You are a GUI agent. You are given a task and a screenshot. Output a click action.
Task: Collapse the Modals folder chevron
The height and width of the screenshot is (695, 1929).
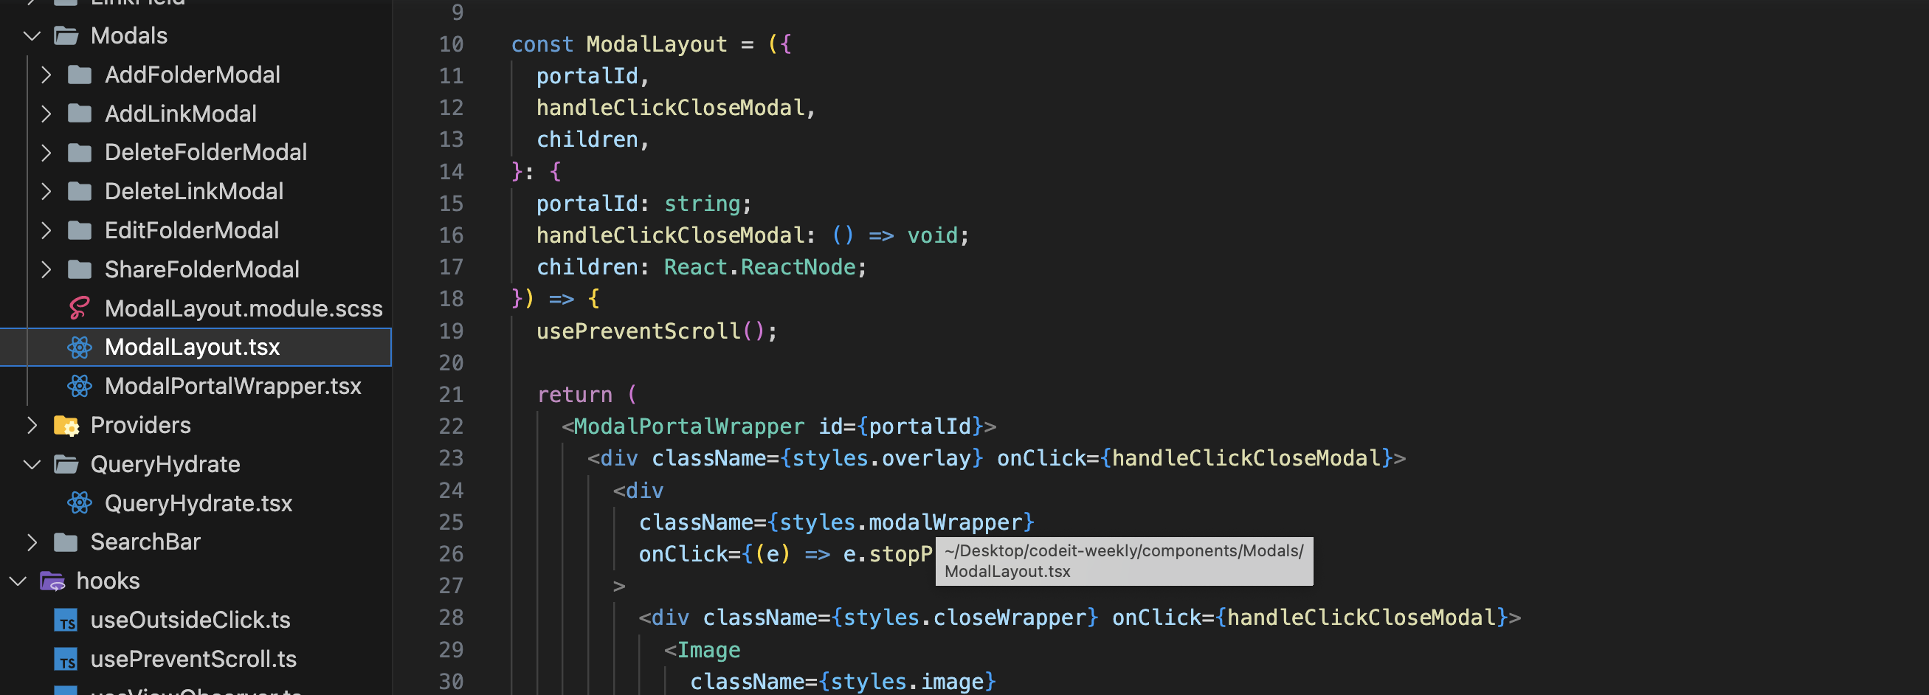[x=32, y=36]
